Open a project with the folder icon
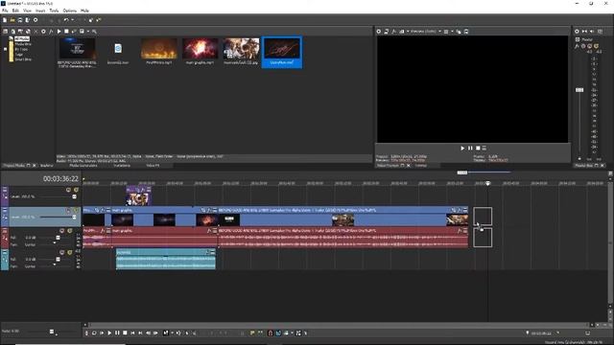This screenshot has width=614, height=345. (12, 20)
